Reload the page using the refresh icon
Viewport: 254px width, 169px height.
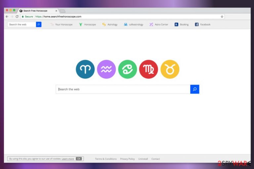coord(17,17)
